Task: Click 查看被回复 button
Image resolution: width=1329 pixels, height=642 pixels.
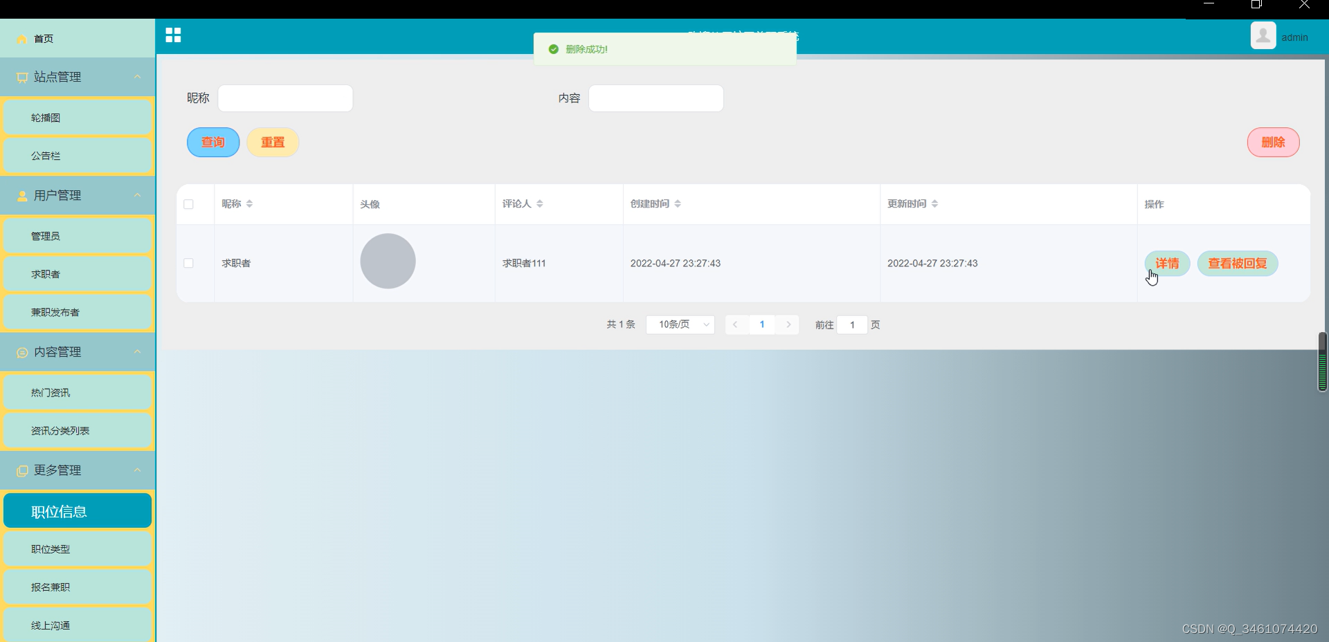Action: 1238,264
